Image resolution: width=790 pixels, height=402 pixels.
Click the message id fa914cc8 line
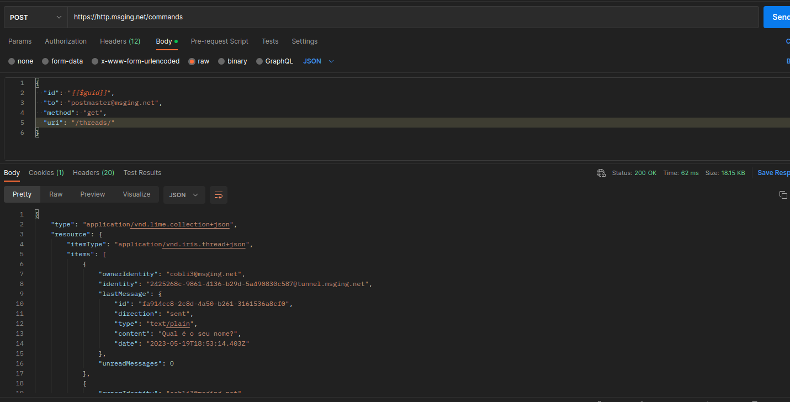pos(204,304)
